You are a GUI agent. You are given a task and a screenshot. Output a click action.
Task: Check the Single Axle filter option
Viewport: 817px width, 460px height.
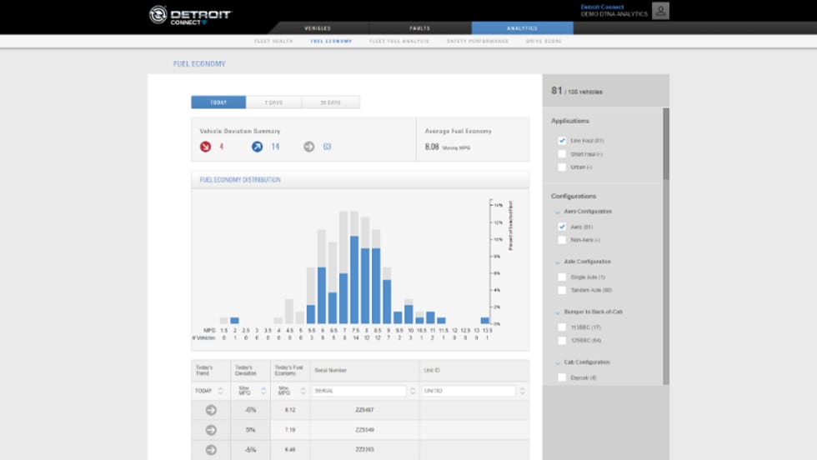pyautogui.click(x=562, y=277)
